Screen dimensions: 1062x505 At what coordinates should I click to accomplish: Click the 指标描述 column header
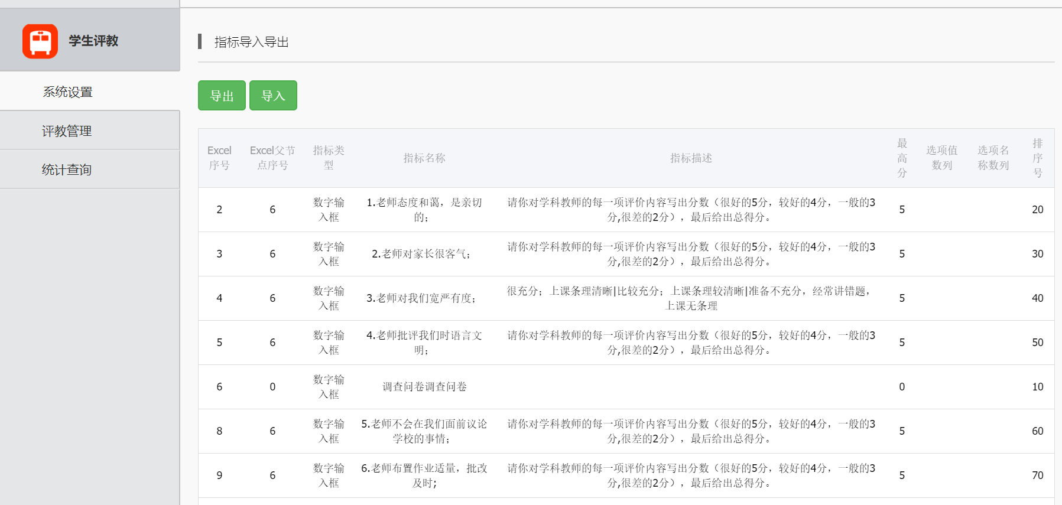point(691,158)
